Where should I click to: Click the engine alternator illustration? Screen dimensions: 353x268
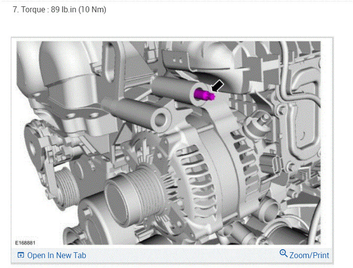click(169, 143)
